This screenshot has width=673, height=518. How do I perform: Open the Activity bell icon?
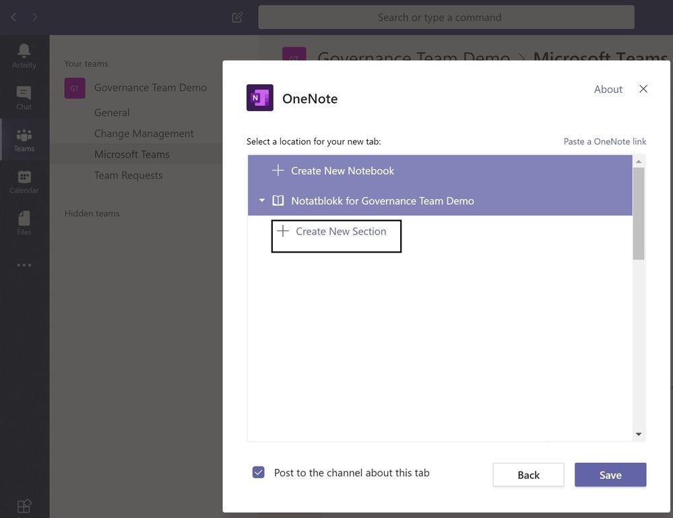pos(24,51)
